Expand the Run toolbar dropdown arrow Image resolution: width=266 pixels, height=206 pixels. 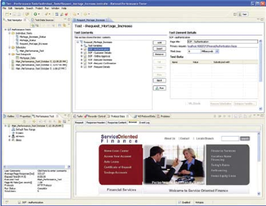point(39,14)
